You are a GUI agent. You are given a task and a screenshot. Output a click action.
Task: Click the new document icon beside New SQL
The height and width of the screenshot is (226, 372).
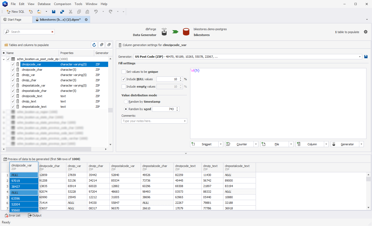point(31,12)
